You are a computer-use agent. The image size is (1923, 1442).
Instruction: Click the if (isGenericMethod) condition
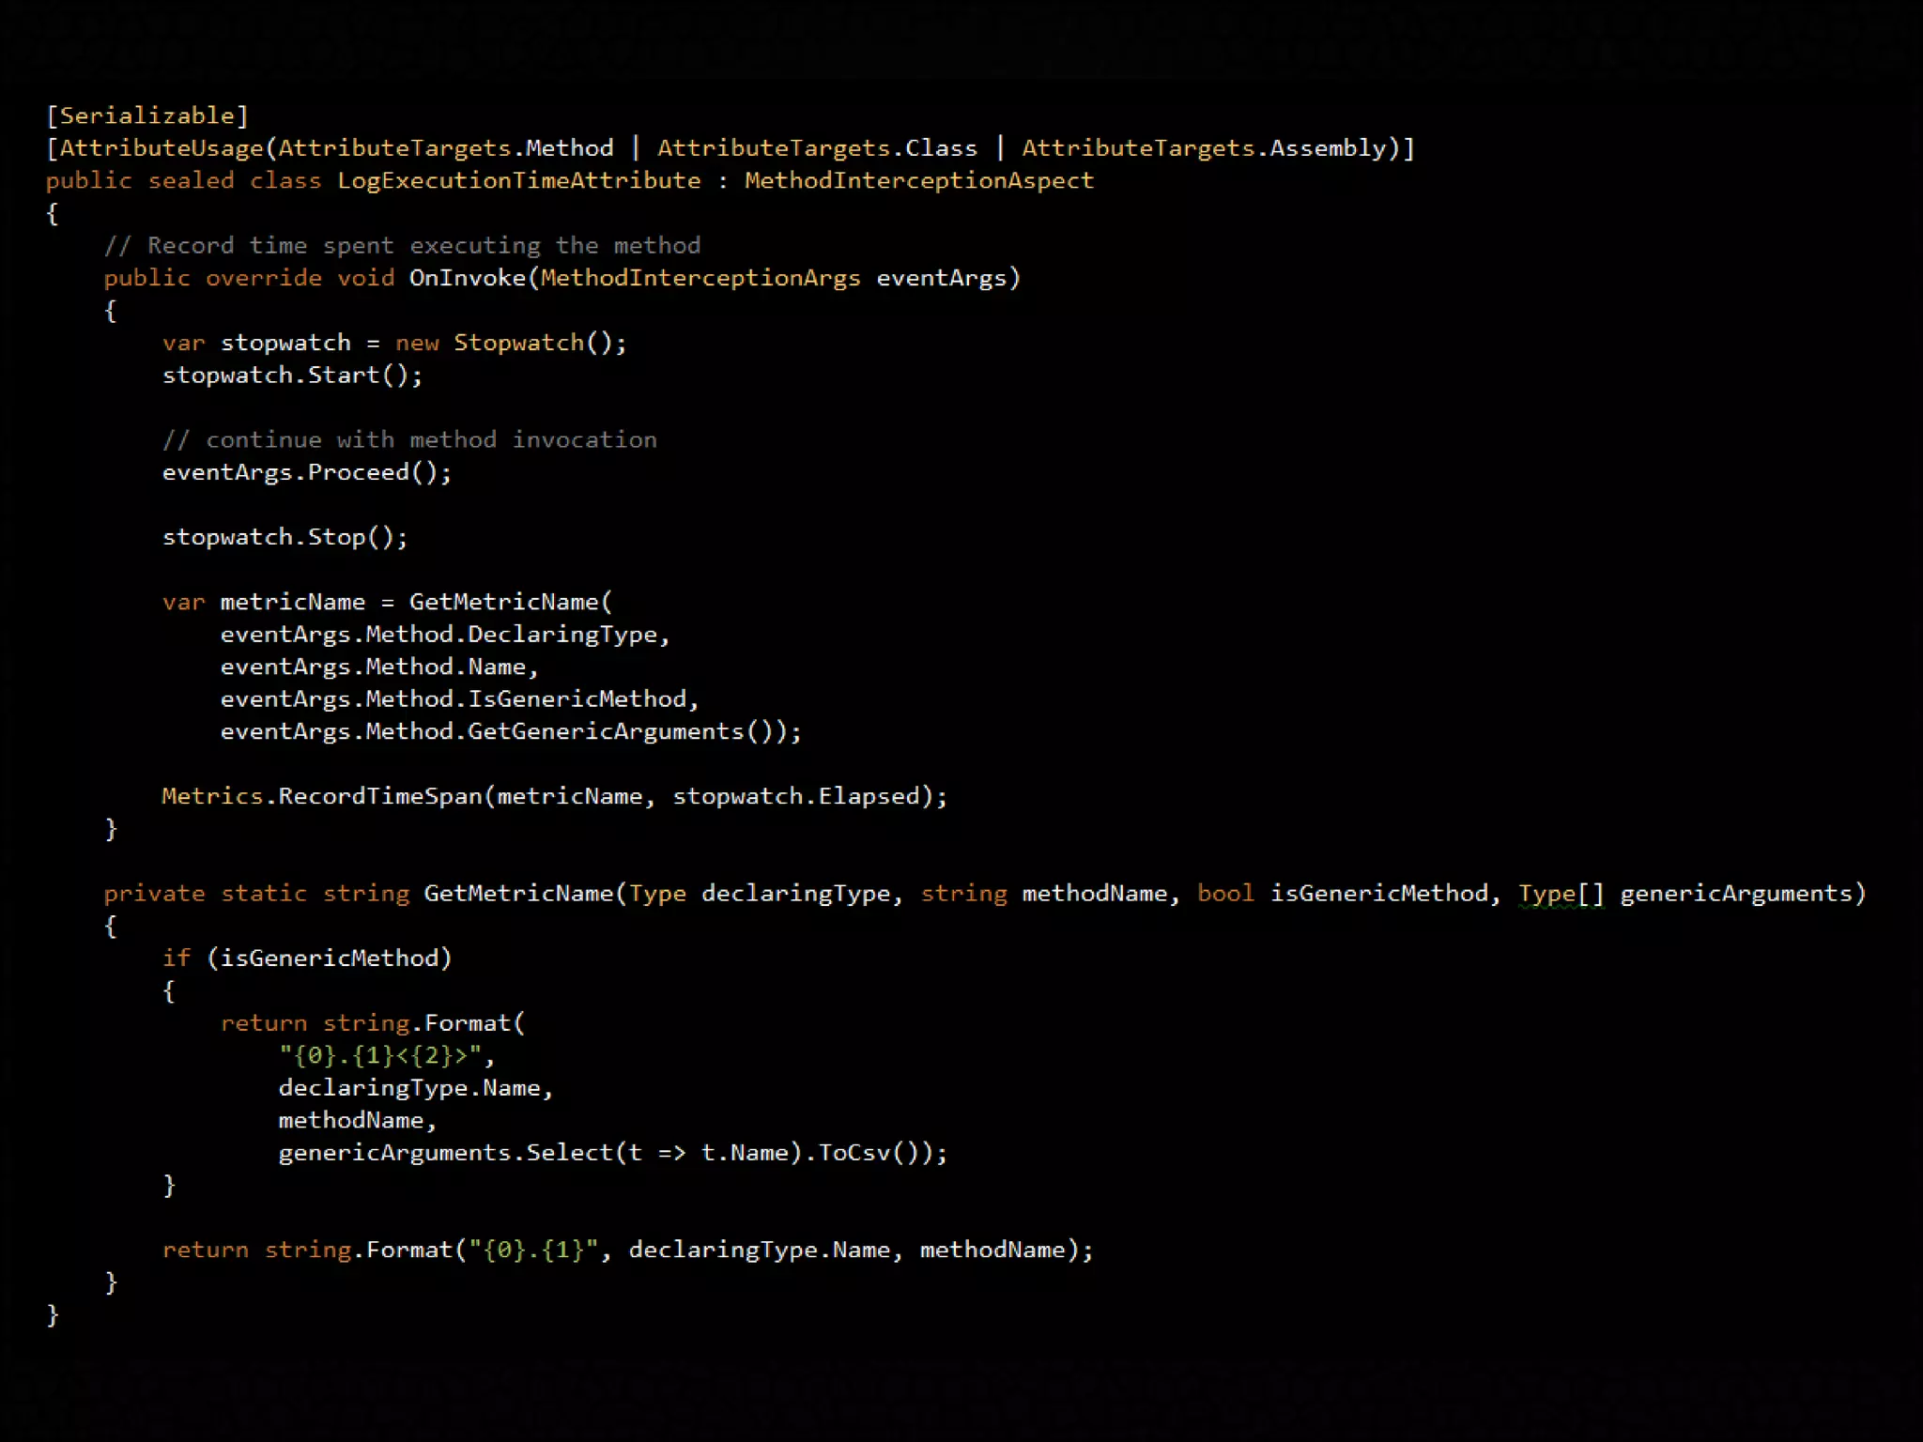tap(306, 959)
